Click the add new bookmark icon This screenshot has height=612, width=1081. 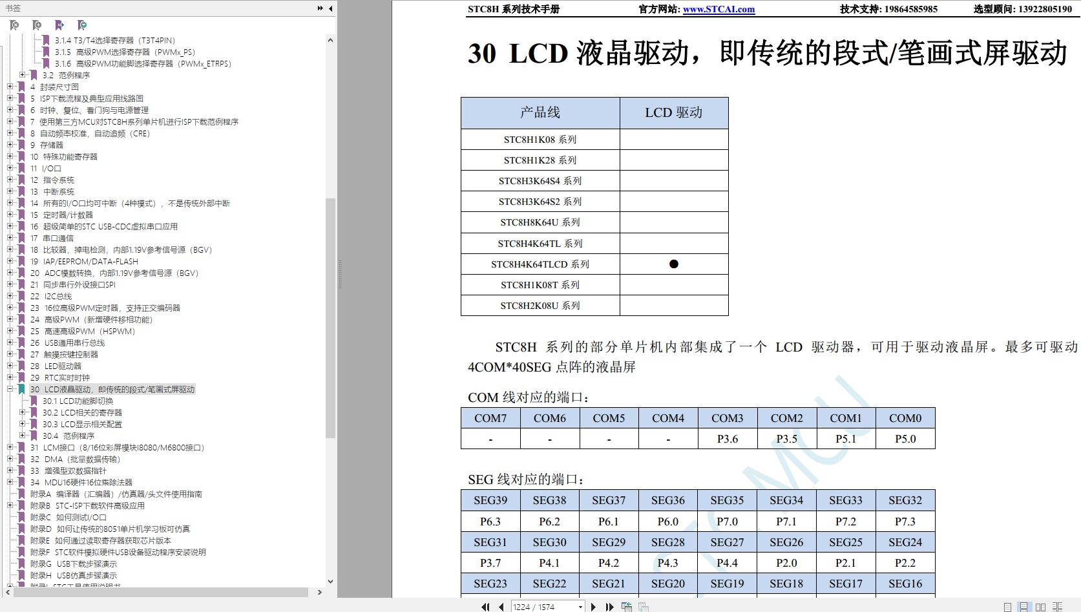37,25
